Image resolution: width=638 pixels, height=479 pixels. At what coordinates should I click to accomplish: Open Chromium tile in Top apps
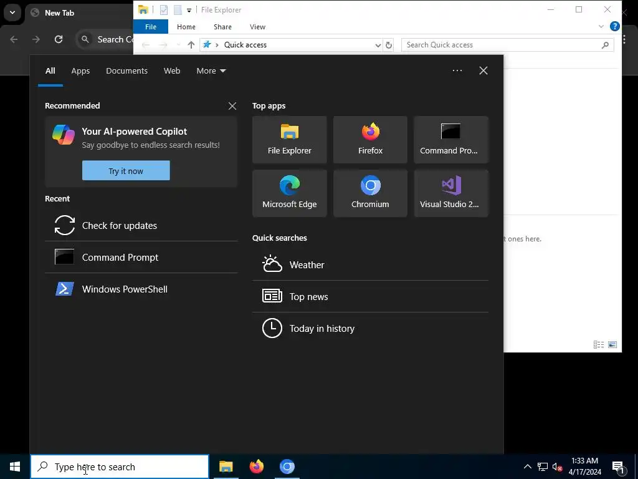(370, 193)
